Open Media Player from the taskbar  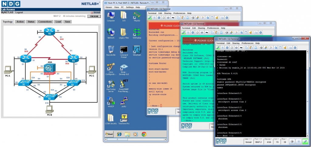point(135,134)
